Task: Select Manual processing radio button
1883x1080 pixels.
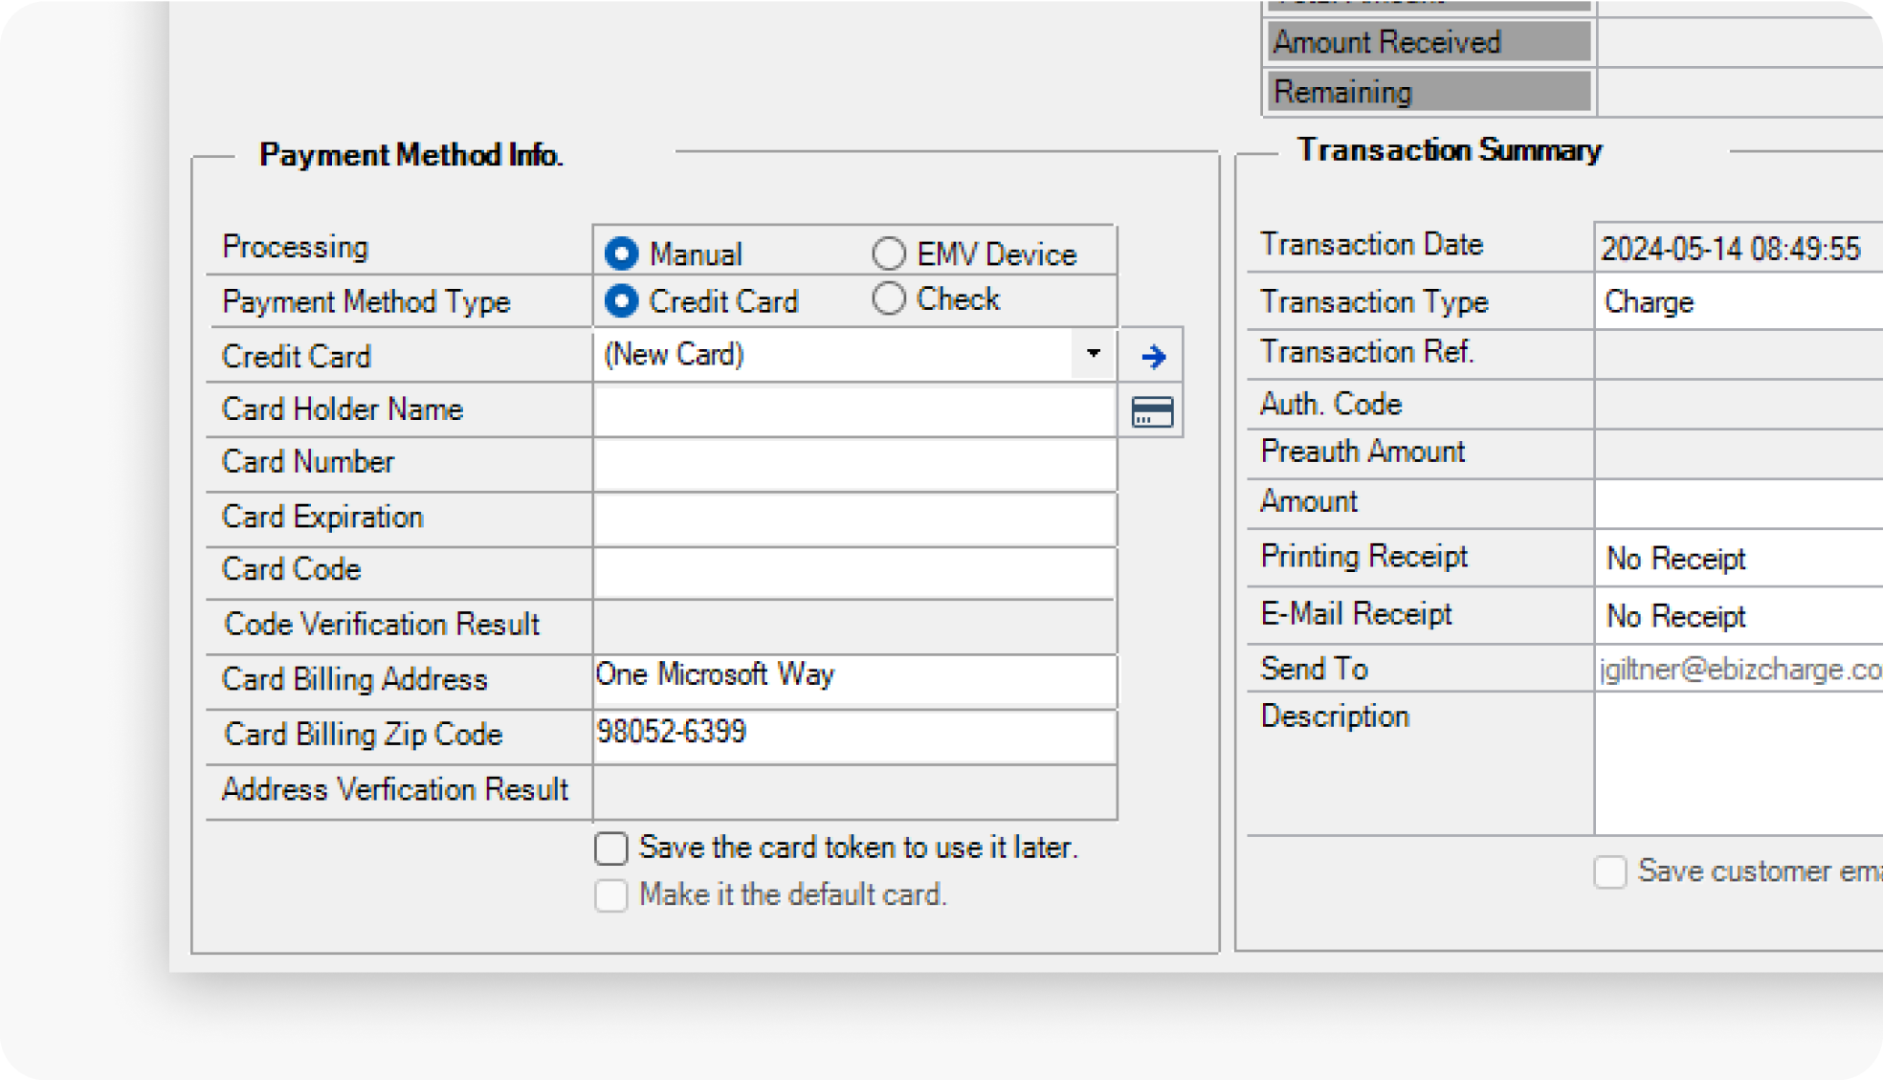Action: (x=622, y=253)
